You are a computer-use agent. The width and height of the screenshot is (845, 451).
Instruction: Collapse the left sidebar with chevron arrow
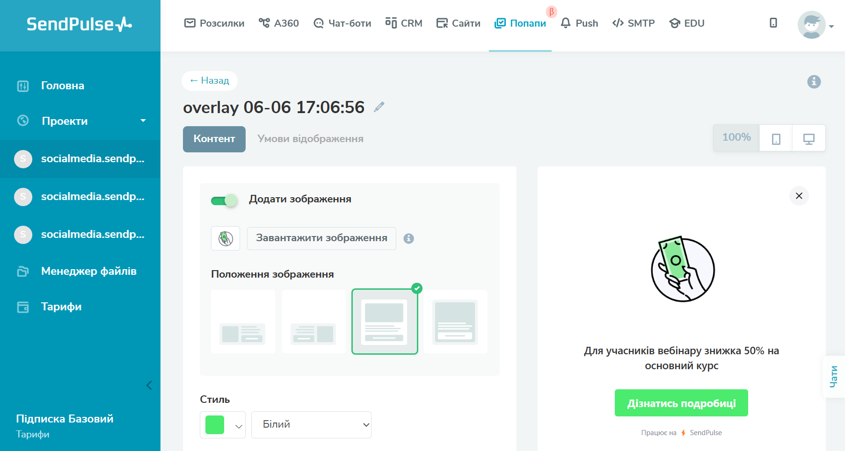149,385
